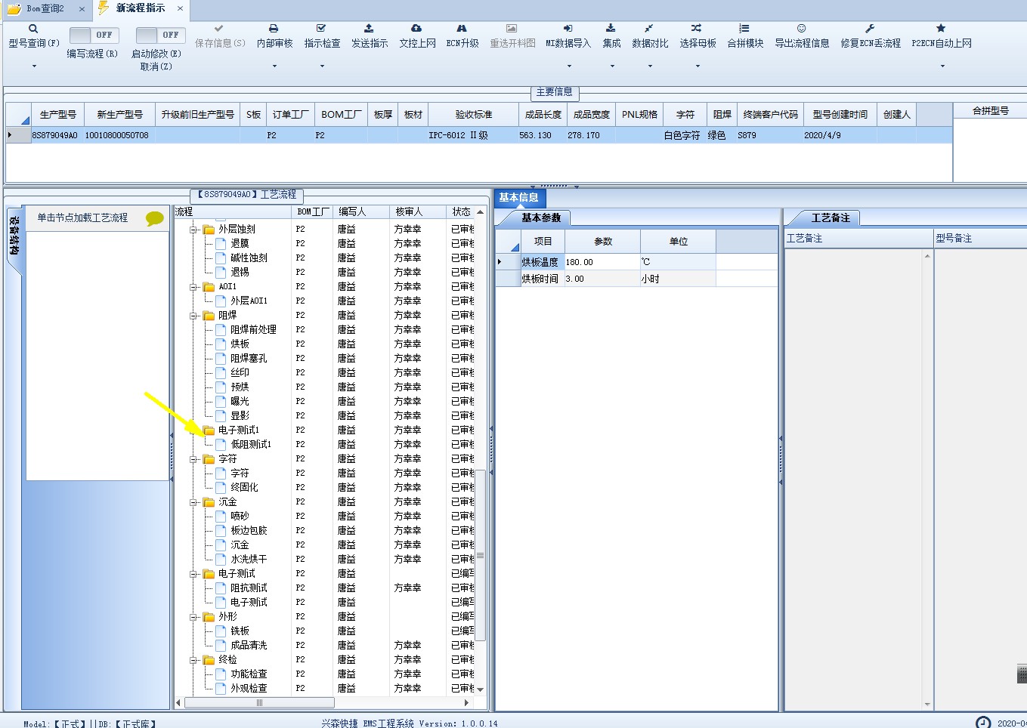The width and height of the screenshot is (1027, 728).
Task: Click the yellow speech bubble icon
Action: point(155,219)
